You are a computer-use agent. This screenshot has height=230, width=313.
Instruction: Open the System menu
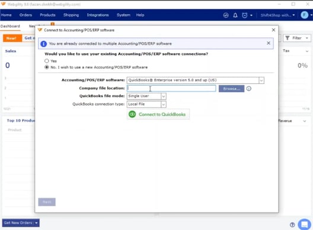click(123, 15)
